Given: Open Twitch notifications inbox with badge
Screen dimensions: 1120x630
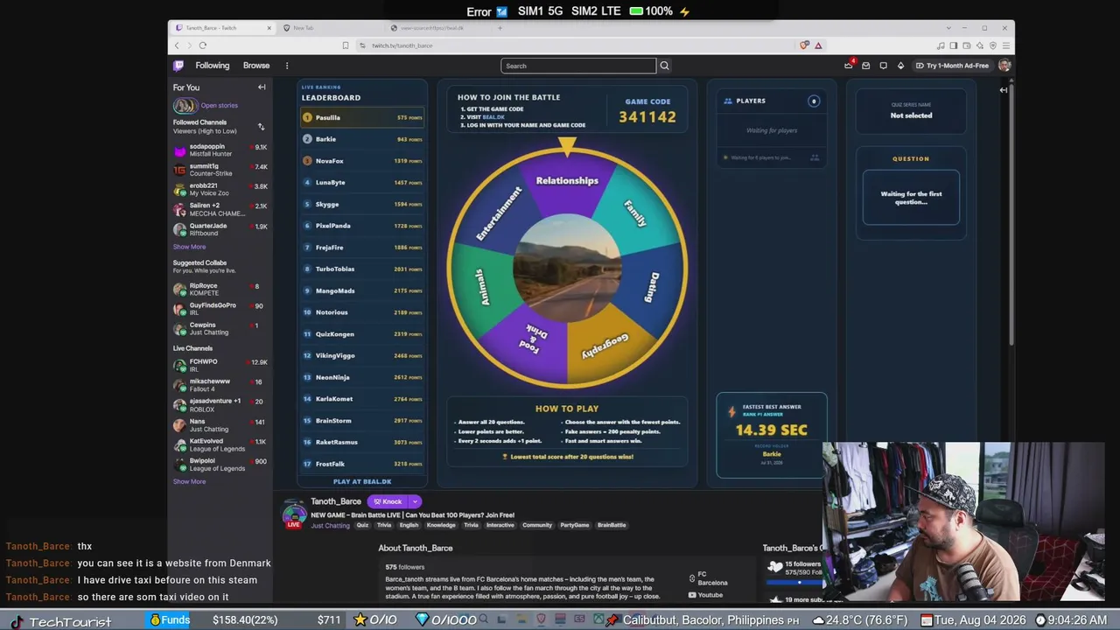Looking at the screenshot, I should coord(848,66).
